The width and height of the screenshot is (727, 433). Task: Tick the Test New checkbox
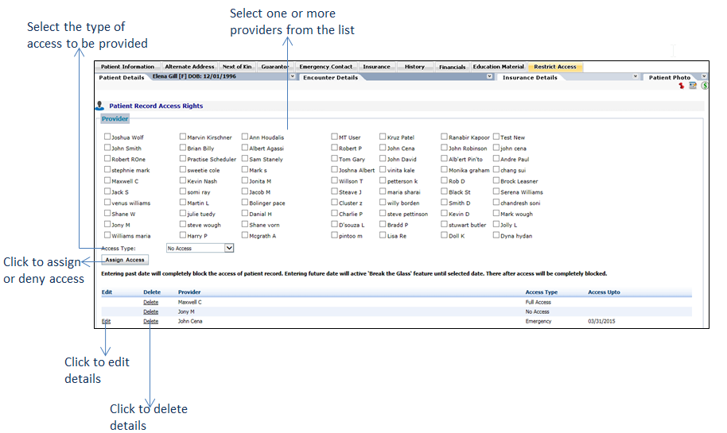[x=496, y=137]
